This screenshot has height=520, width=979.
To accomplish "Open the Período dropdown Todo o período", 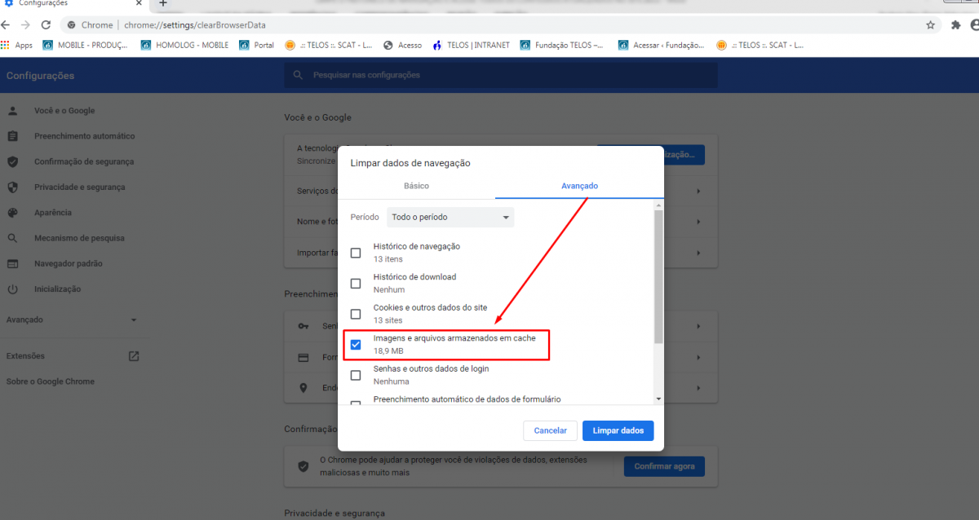I will pos(450,218).
